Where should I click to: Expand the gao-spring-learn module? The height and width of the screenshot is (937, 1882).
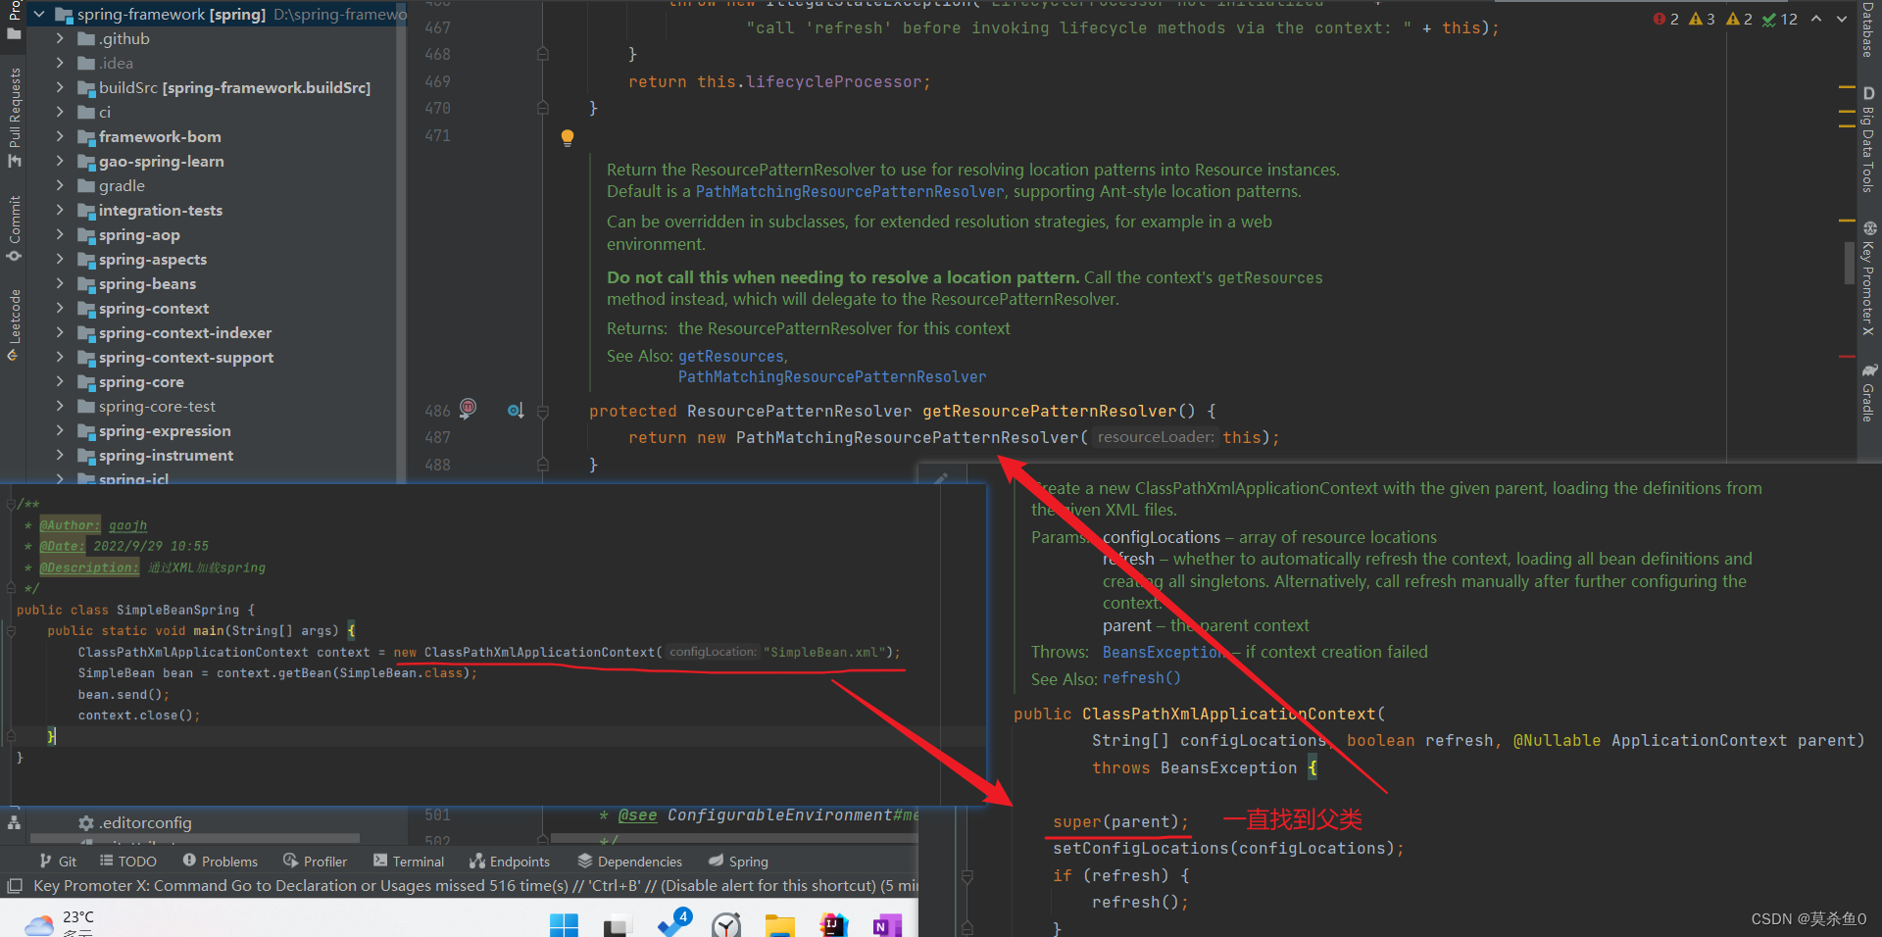[61, 162]
